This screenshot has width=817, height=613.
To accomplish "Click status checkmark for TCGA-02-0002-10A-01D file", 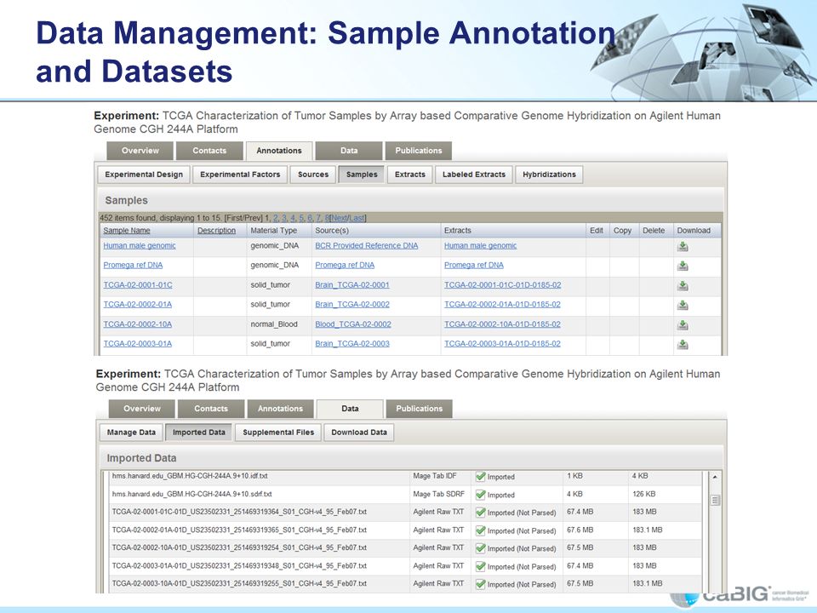I will point(480,548).
